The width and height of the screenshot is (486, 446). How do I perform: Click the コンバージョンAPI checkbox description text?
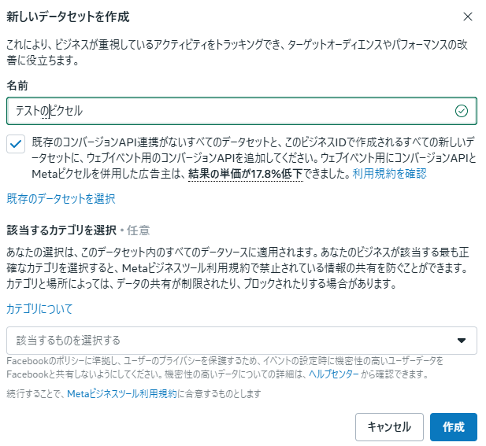click(254, 158)
